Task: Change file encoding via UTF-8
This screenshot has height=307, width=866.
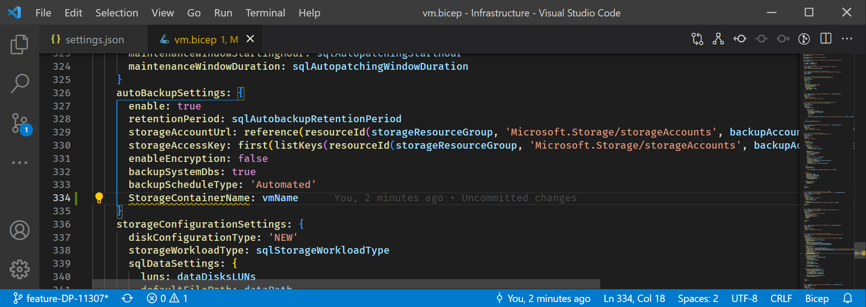Action: click(x=745, y=298)
